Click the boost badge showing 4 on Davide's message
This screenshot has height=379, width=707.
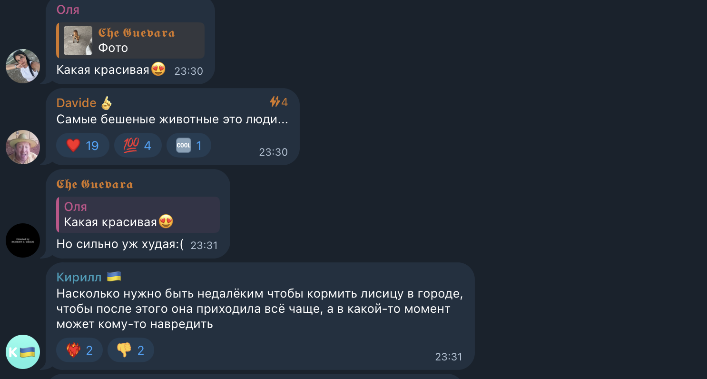(279, 102)
